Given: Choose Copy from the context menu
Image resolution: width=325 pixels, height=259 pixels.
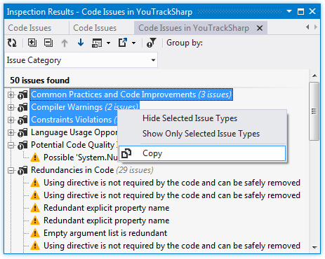Looking at the screenshot, I should (x=202, y=153).
